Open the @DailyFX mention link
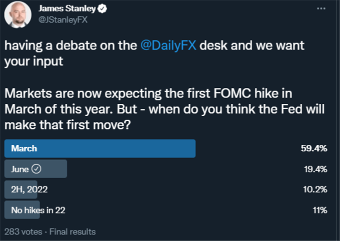This screenshot has width=340, height=241. click(x=168, y=45)
